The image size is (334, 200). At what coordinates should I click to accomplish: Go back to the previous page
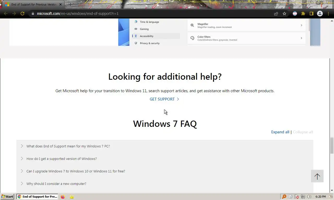click(x=6, y=14)
